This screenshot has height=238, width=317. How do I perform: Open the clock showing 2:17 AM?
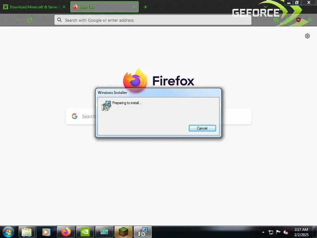(x=301, y=232)
